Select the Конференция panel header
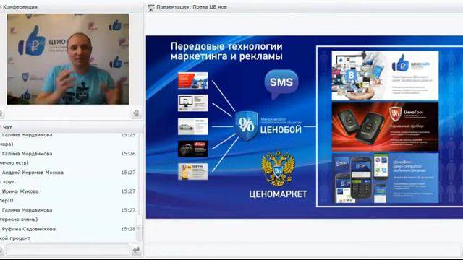 click(x=20, y=7)
